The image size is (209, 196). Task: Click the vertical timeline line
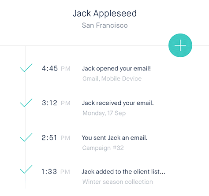pos(25,118)
